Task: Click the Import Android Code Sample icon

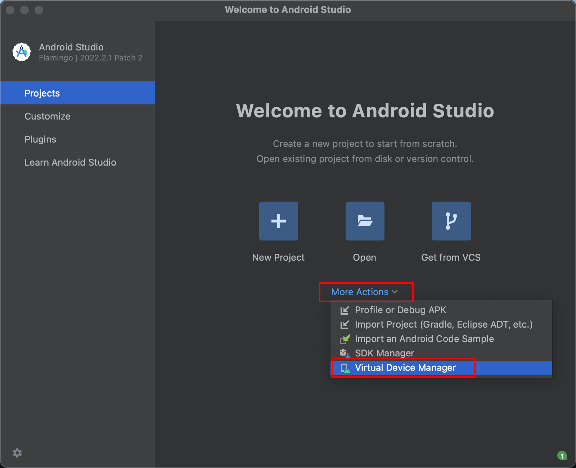Action: pyautogui.click(x=345, y=339)
